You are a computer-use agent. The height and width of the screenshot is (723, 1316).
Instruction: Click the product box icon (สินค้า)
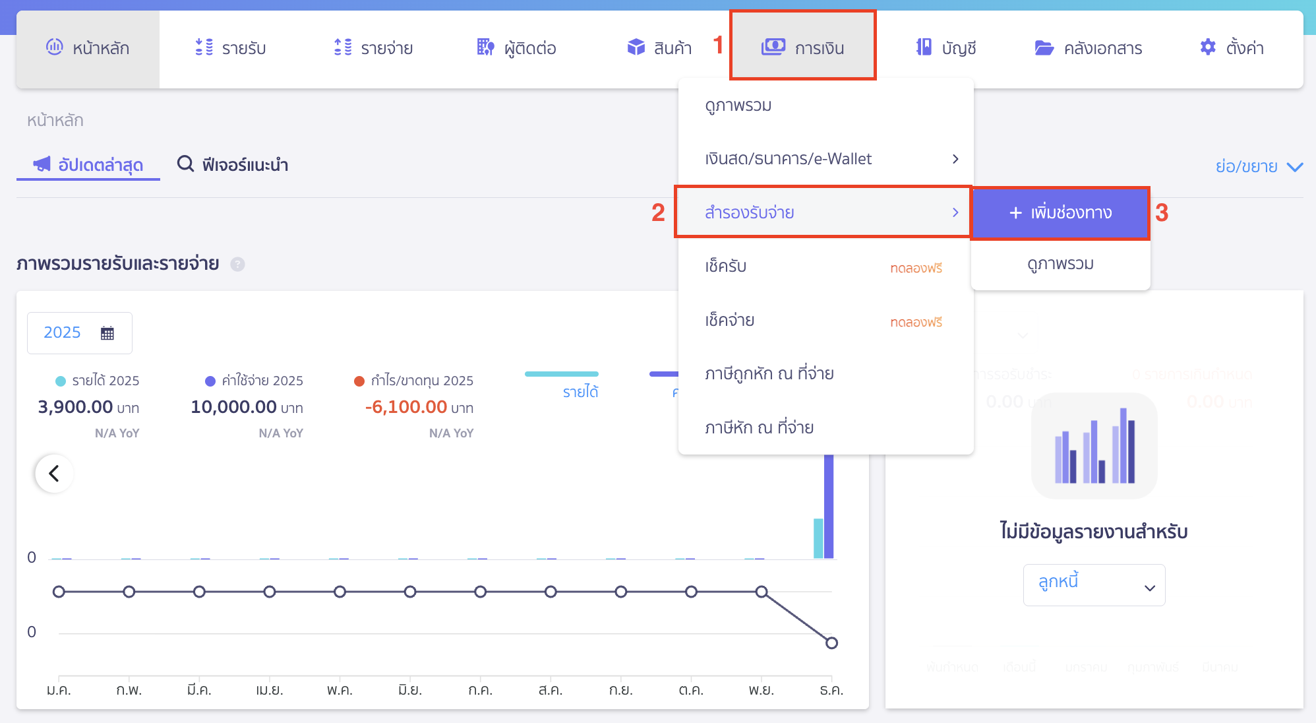click(636, 47)
